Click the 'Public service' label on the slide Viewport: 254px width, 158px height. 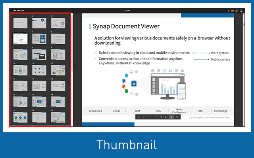(x=221, y=60)
